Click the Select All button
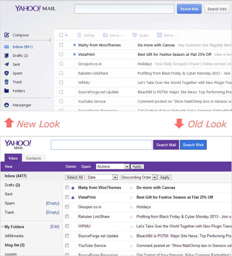The image size is (232, 256). (75, 177)
